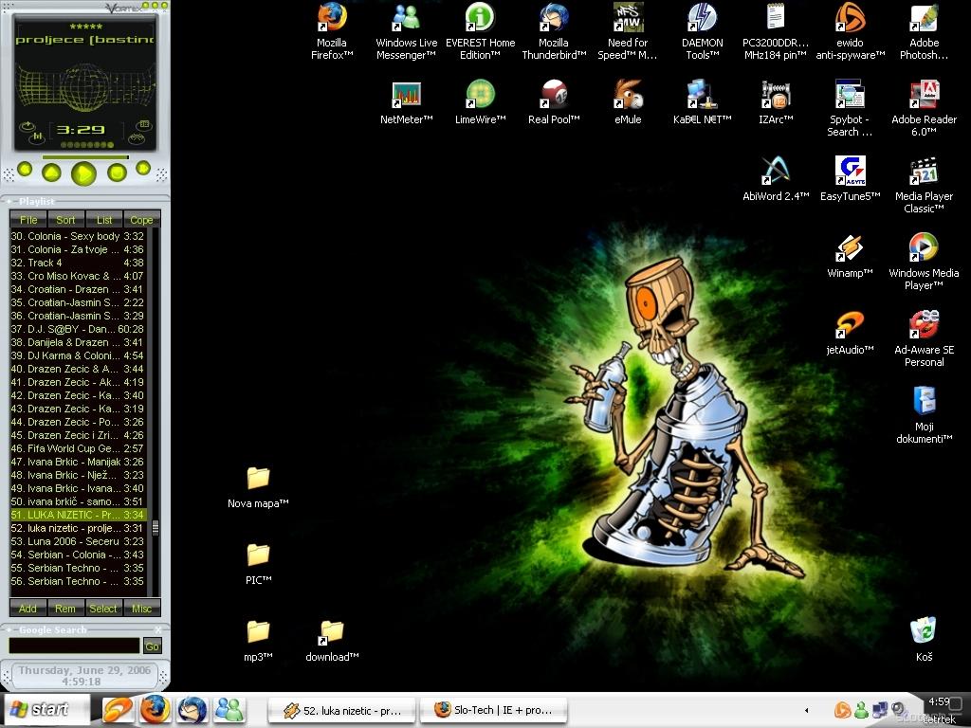Select the jetAudio desktop icon
This screenshot has width=971, height=728.
pyautogui.click(x=850, y=333)
